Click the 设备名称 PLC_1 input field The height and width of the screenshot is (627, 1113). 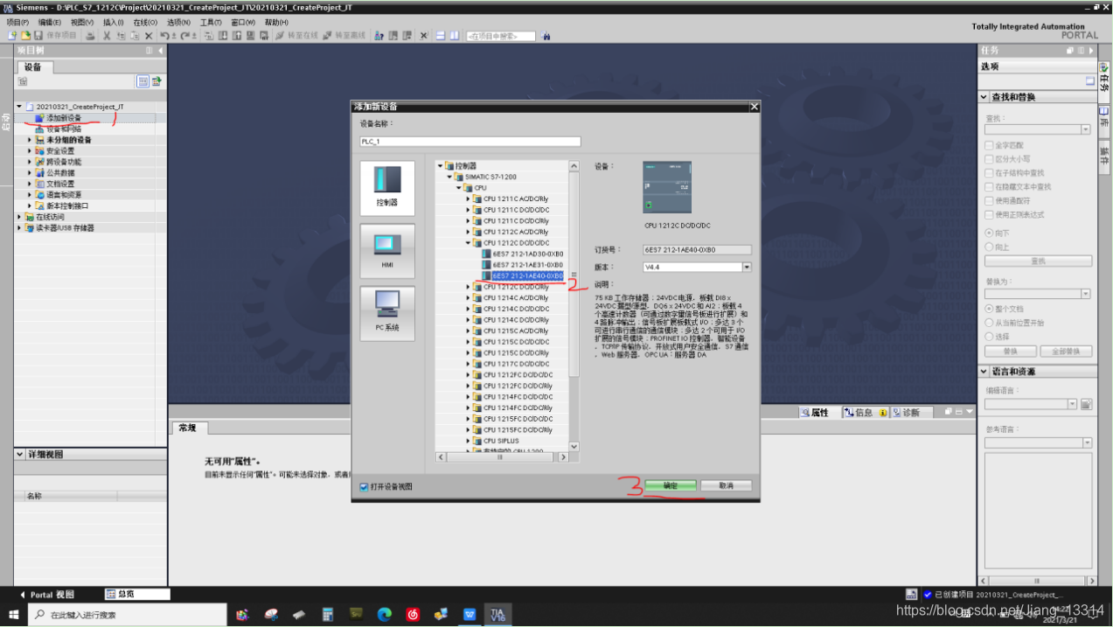pyautogui.click(x=470, y=142)
